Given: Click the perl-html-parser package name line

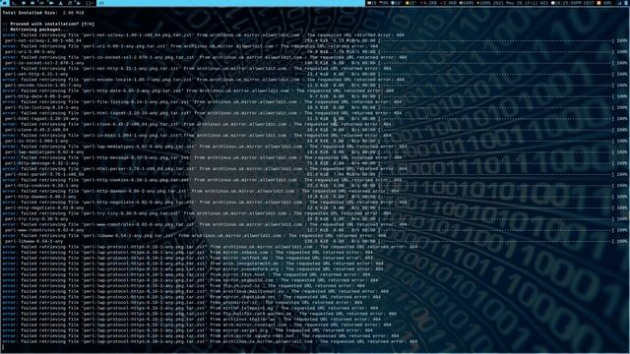Looking at the screenshot, I should pos(44,175).
